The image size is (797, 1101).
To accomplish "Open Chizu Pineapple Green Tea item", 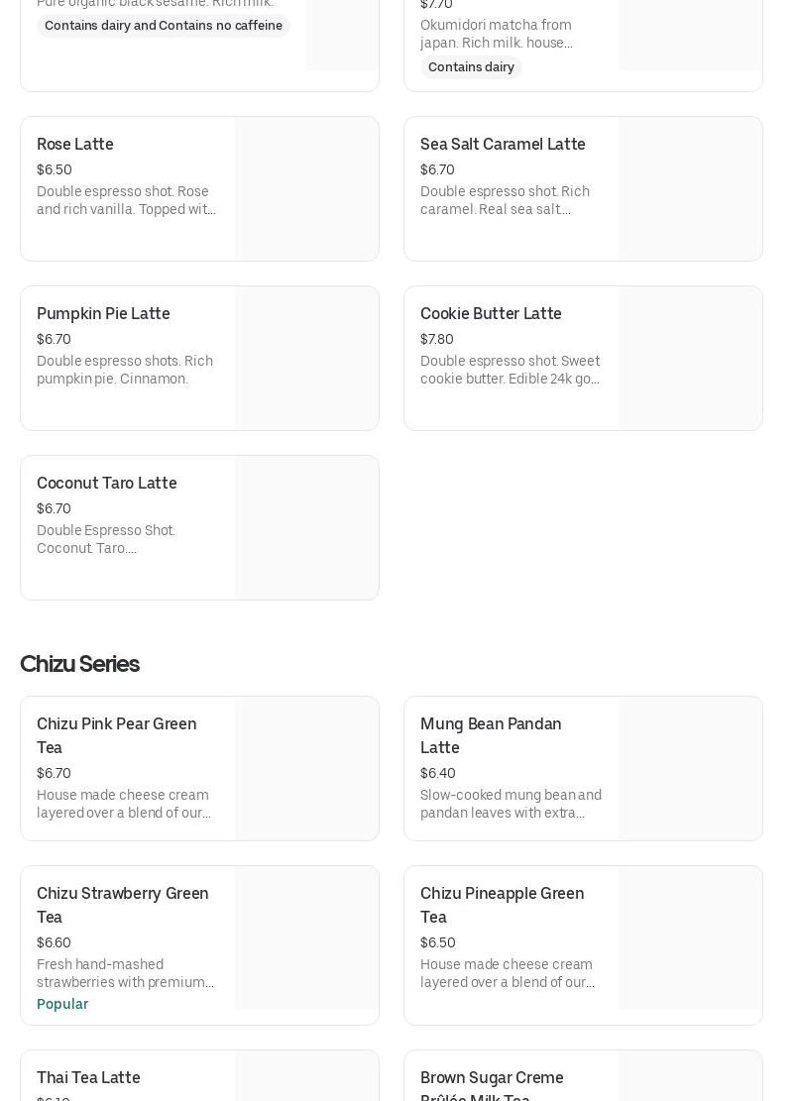I will click(502, 905).
